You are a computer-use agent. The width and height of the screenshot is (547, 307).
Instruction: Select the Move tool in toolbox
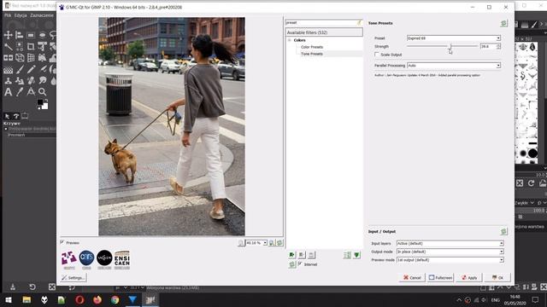pos(8,35)
